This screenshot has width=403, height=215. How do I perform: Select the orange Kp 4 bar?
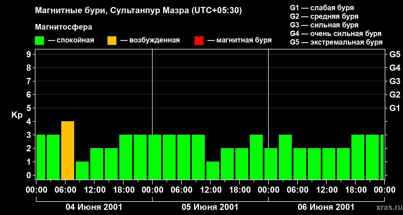(x=68, y=150)
